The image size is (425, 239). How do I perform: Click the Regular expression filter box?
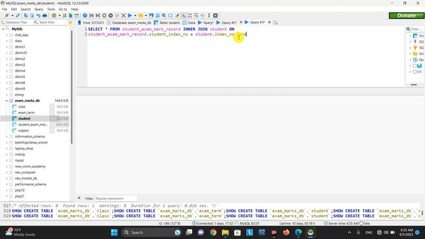[116, 199]
